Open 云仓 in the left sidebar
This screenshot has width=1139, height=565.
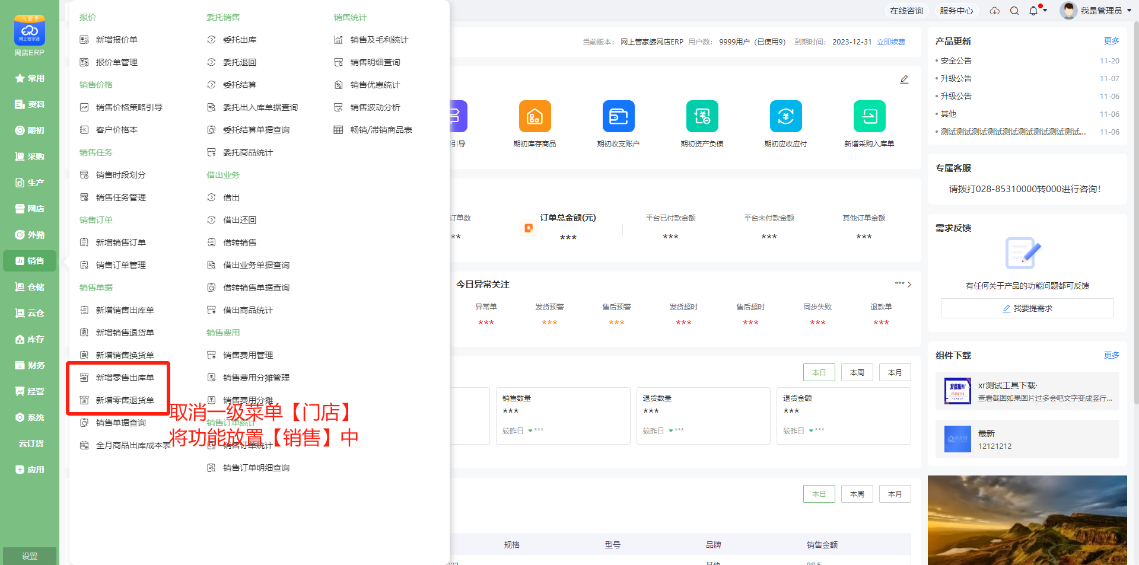tap(30, 313)
